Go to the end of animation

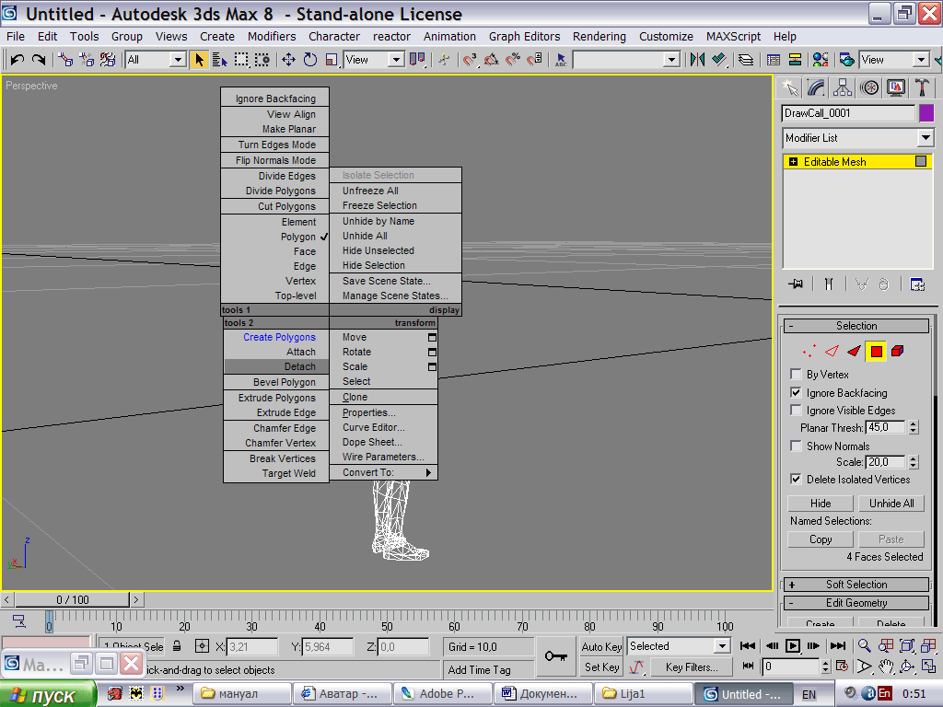pyautogui.click(x=837, y=645)
